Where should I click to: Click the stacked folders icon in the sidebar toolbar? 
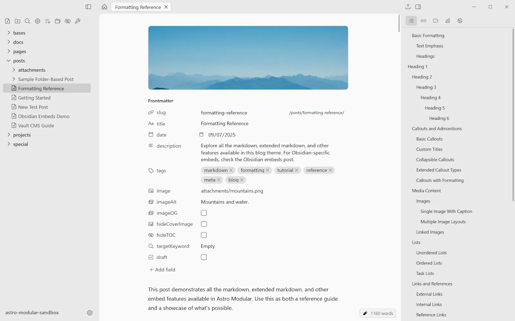pos(58,21)
